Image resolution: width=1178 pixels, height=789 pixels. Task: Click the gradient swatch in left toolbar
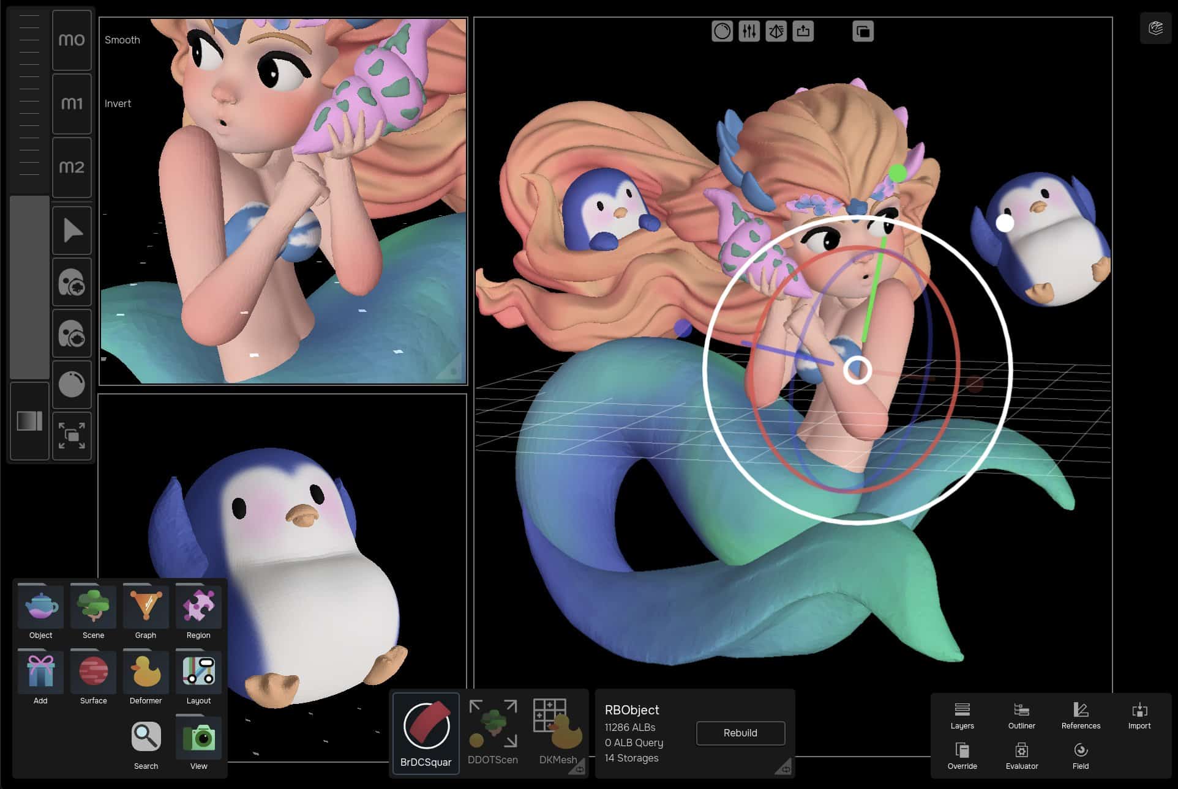point(29,421)
